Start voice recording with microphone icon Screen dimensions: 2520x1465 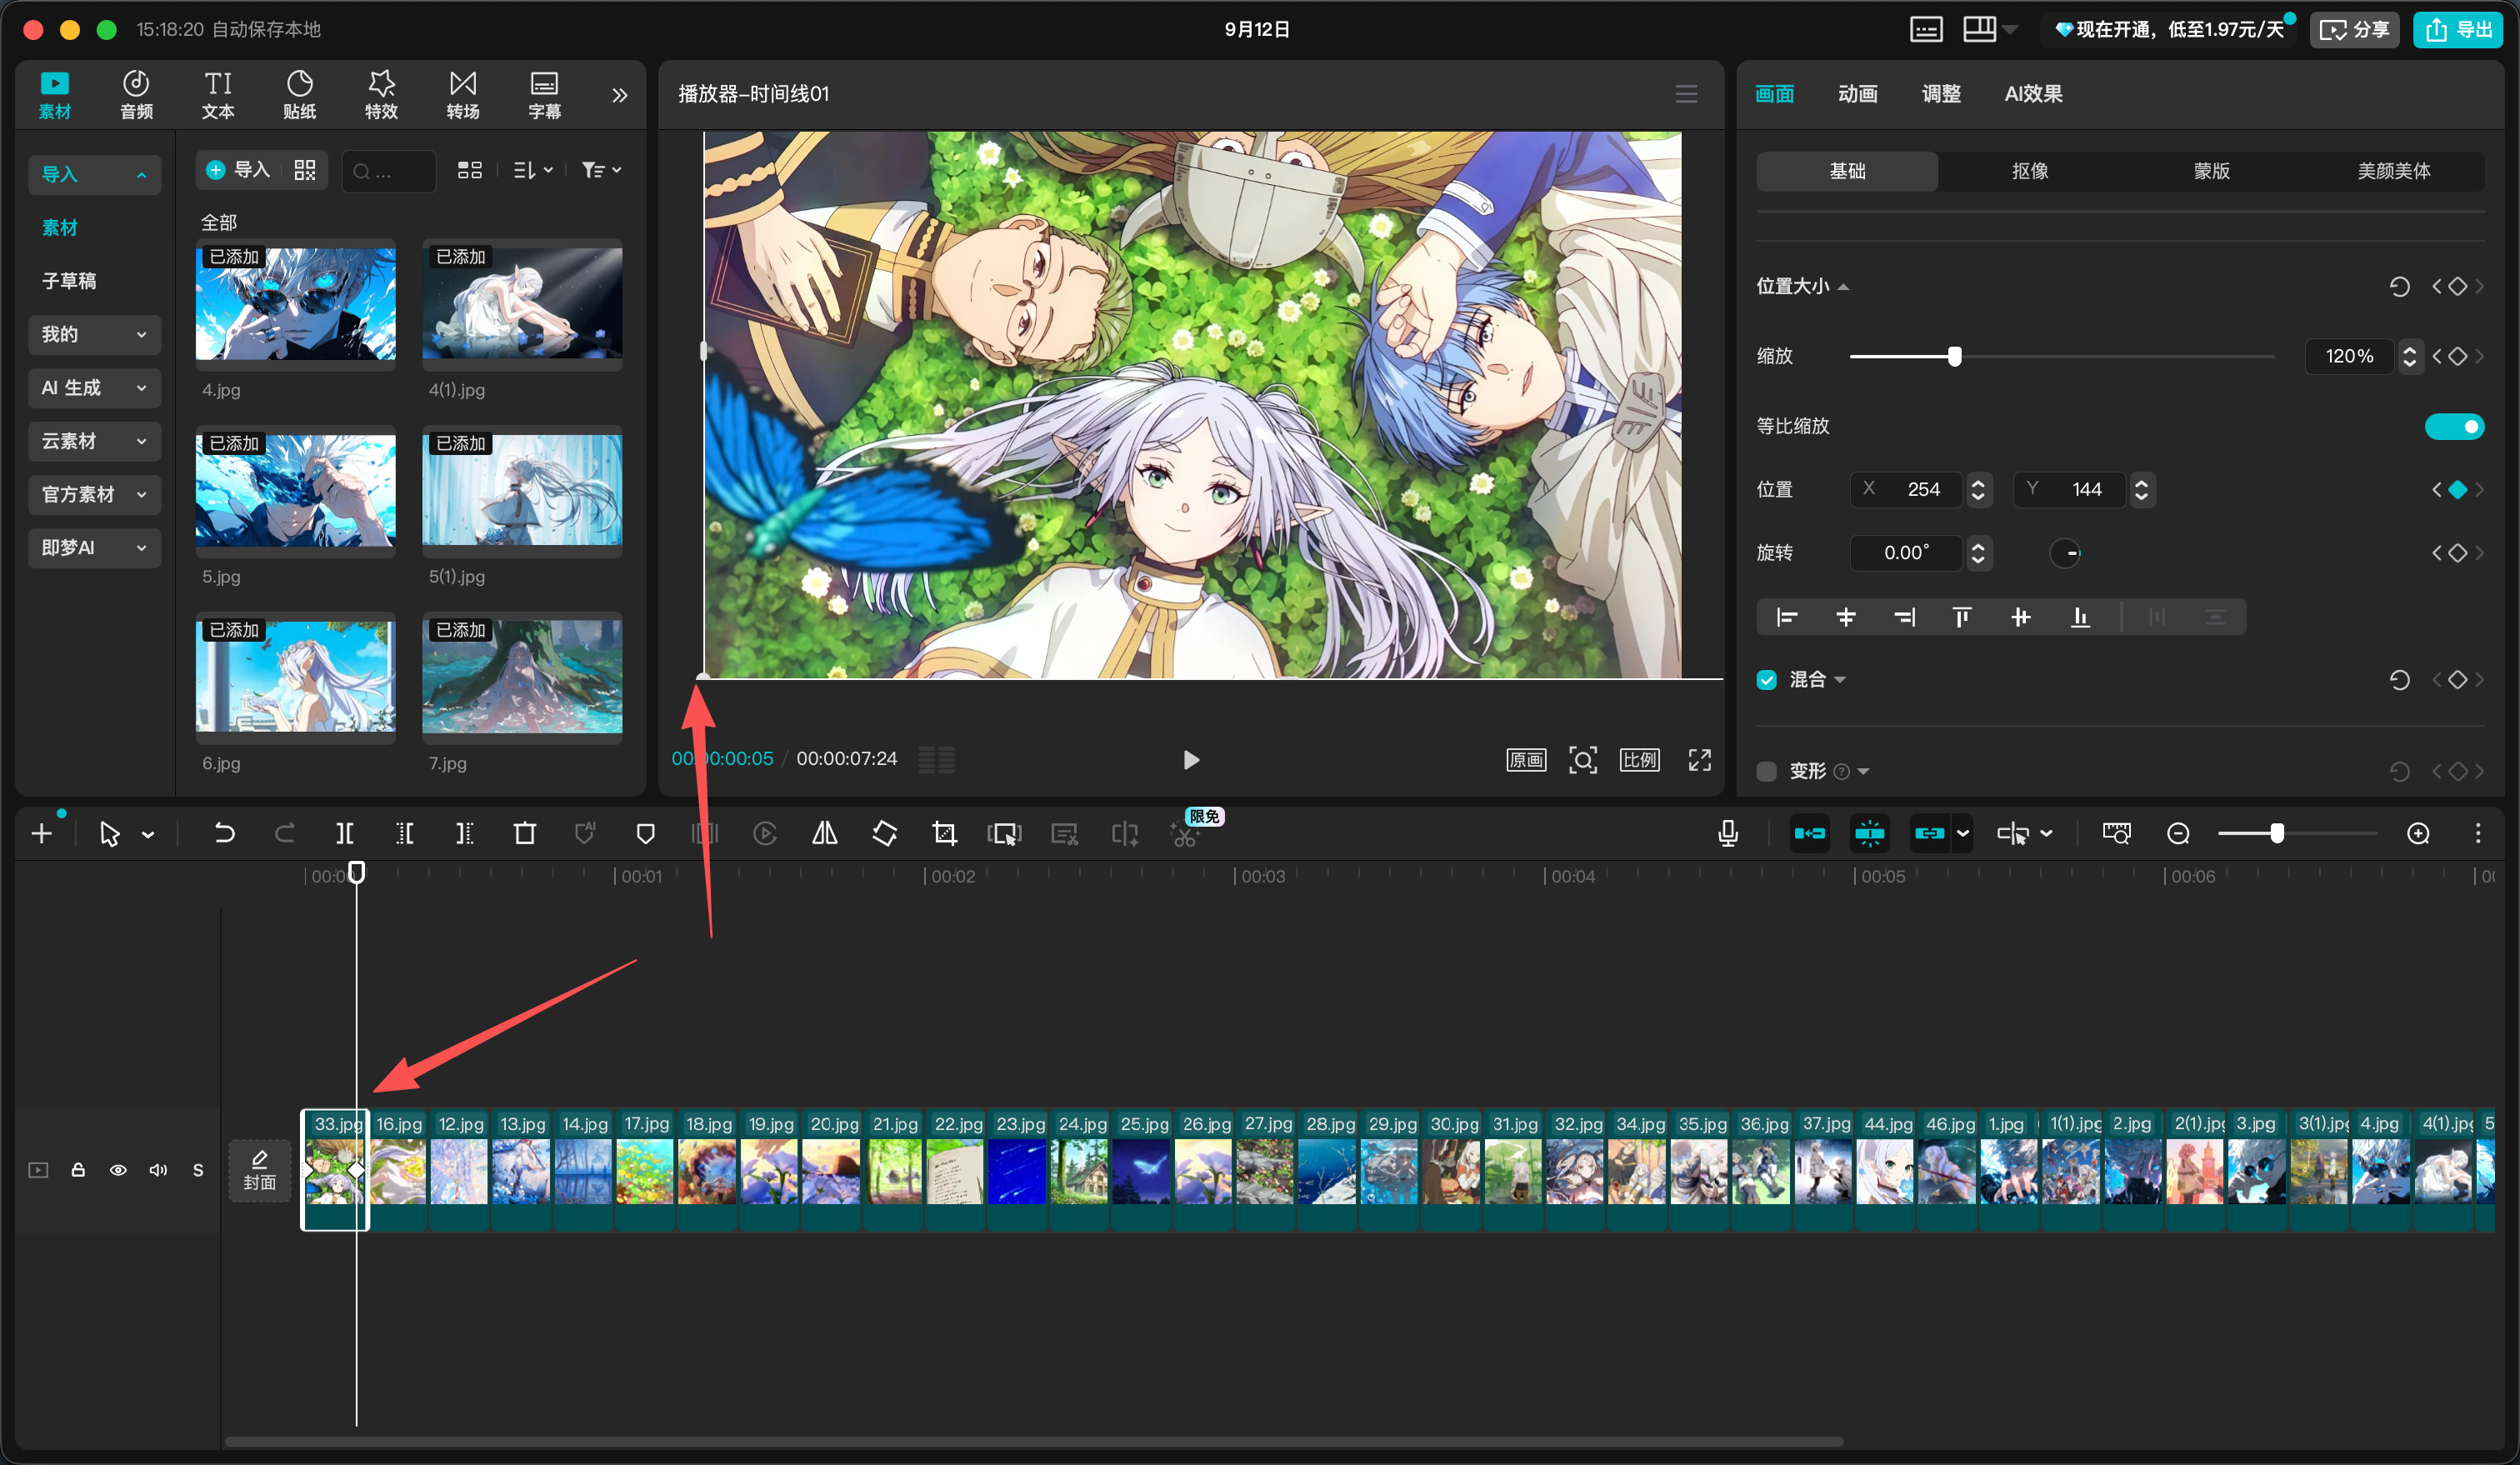[x=1728, y=833]
